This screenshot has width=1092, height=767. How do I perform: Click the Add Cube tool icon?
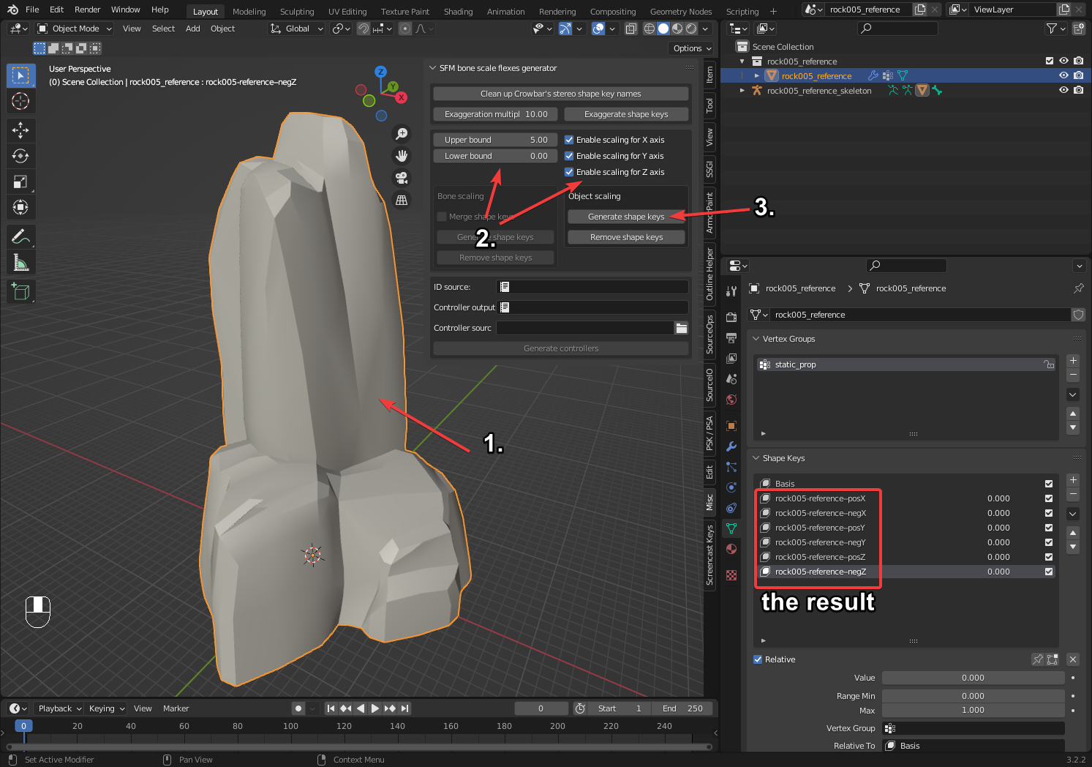coord(20,292)
